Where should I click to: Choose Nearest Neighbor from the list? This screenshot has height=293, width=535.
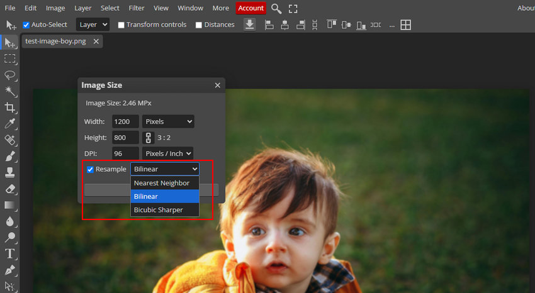tap(165, 183)
